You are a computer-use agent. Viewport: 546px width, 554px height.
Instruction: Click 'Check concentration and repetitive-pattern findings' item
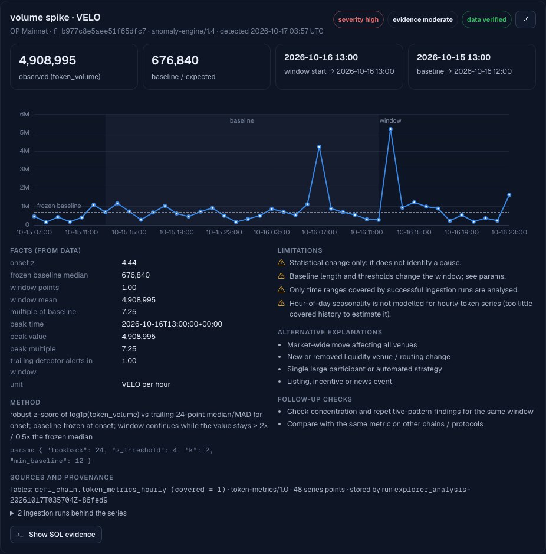click(x=410, y=411)
